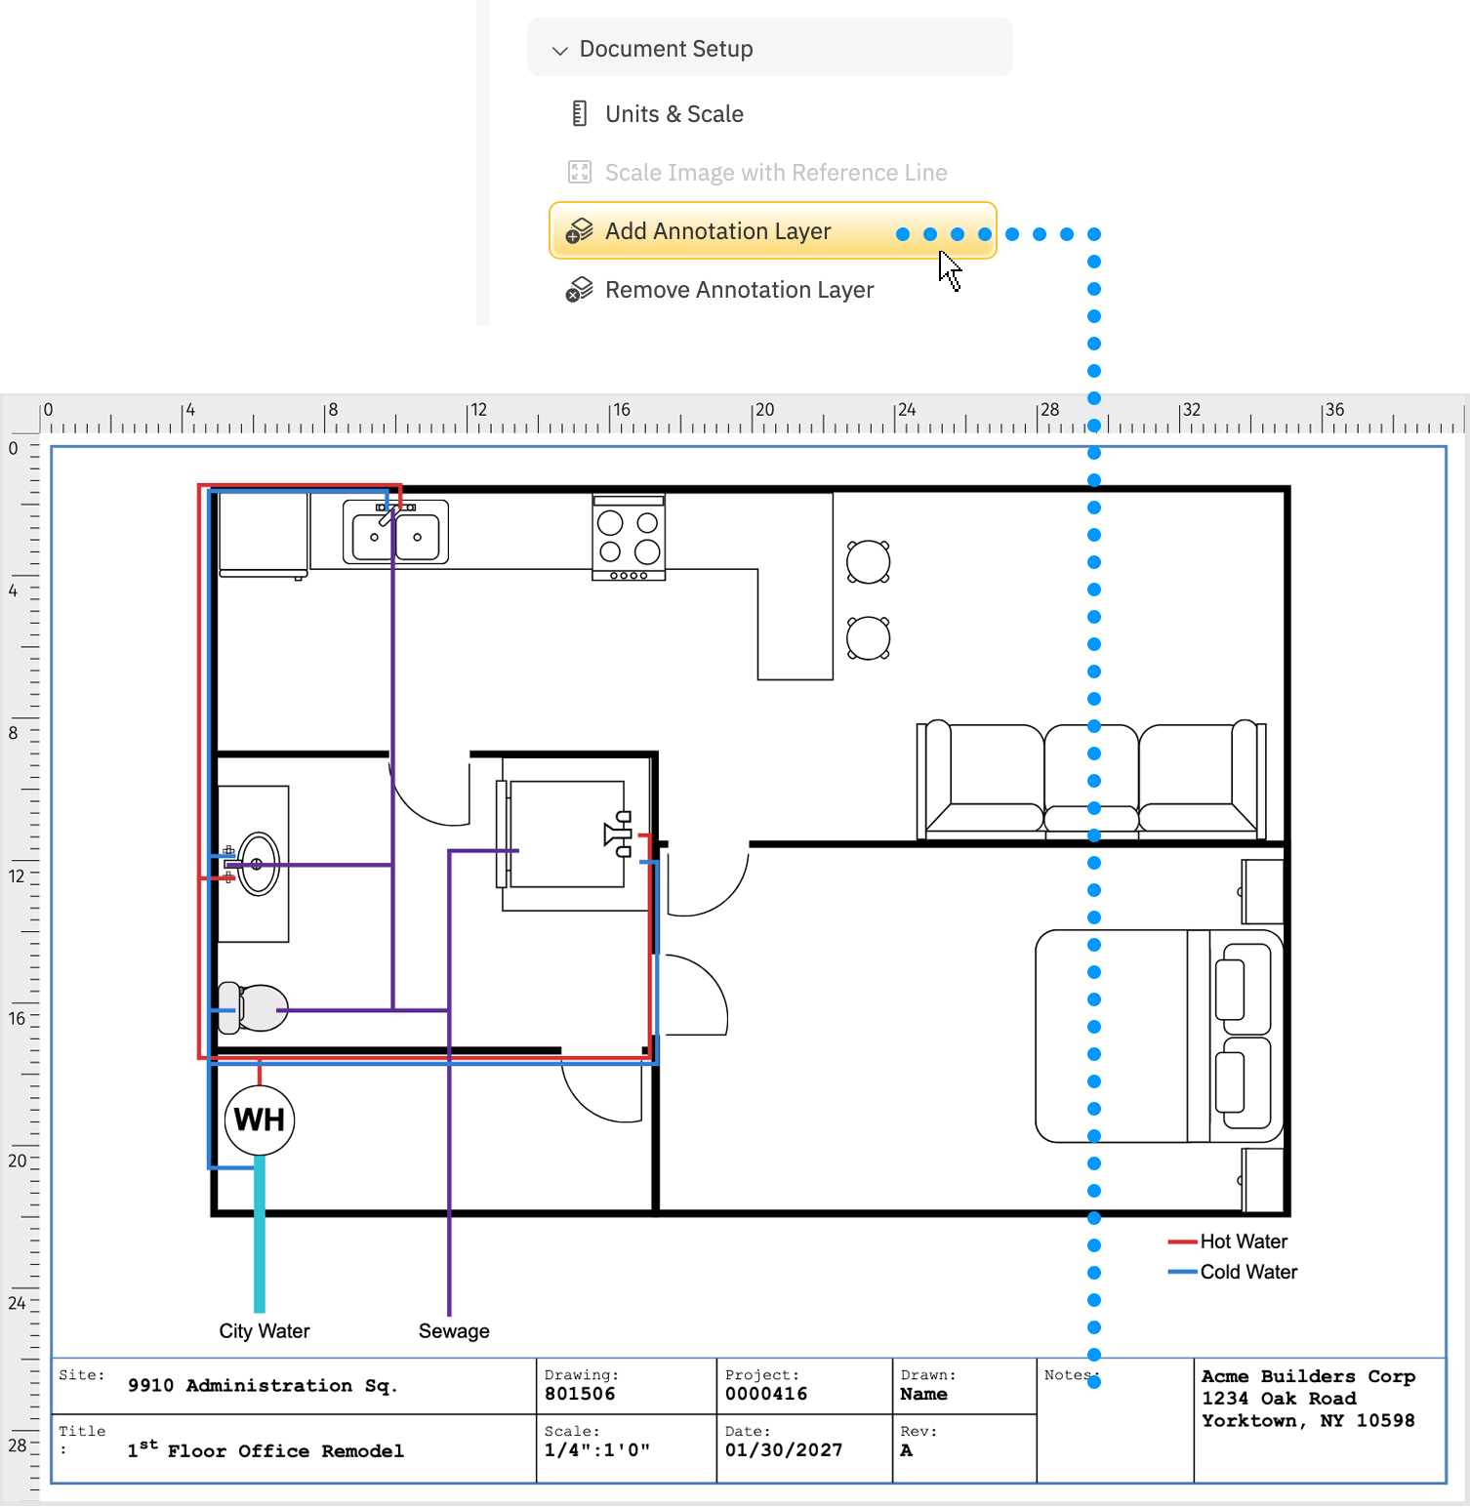
Task: Click the Scale Image with Reference Line icon
Action: pyautogui.click(x=580, y=172)
